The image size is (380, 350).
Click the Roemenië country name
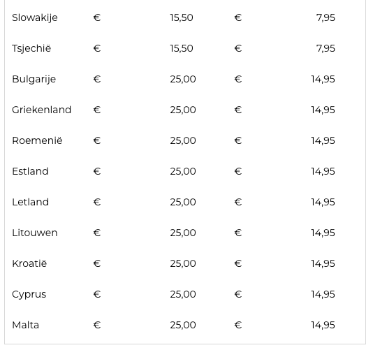37,140
